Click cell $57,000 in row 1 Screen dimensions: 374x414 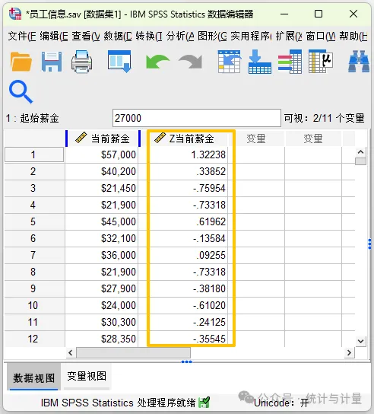pos(102,154)
